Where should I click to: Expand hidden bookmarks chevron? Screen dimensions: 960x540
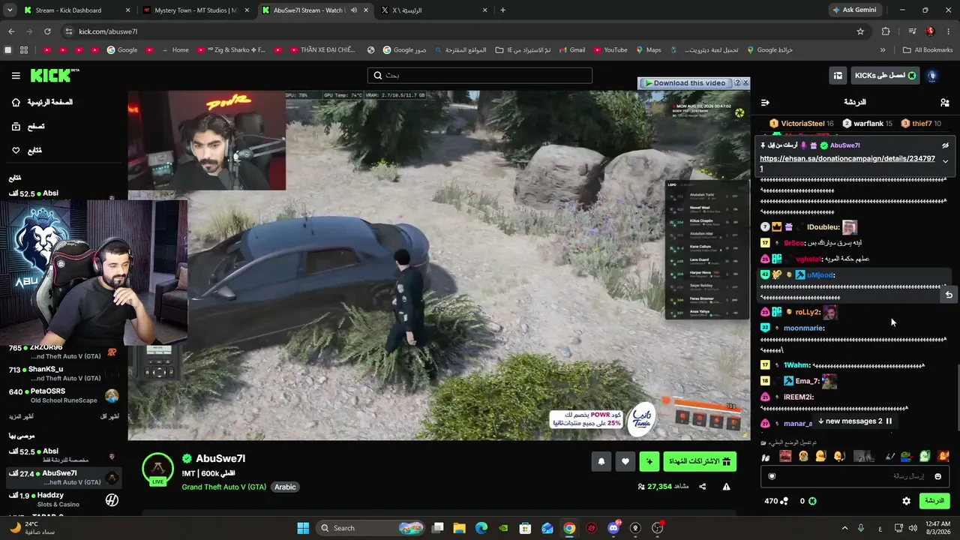[883, 50]
